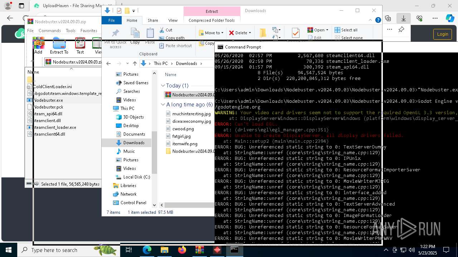Click Downloads in the address breadcrumb
The width and height of the screenshot is (458, 257).
tap(186, 64)
